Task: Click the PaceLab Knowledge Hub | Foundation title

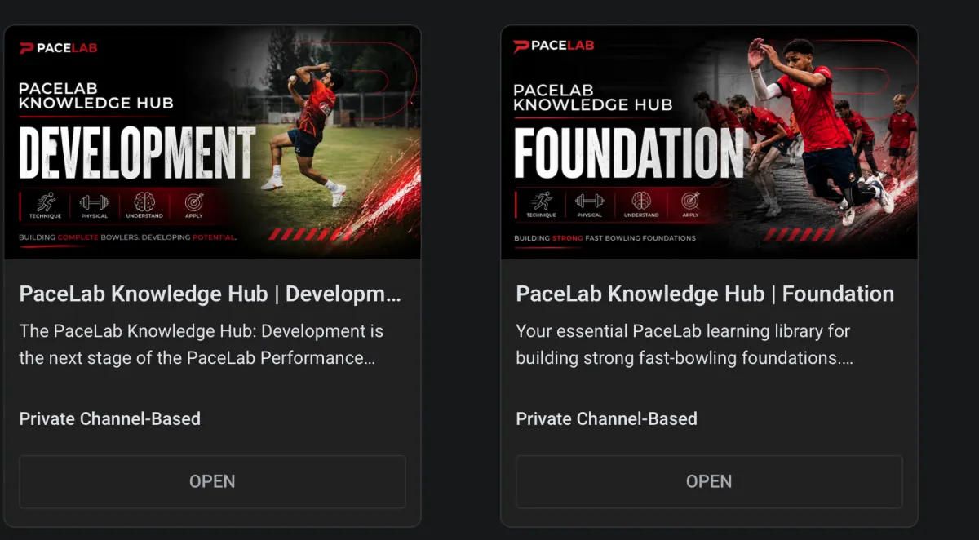Action: click(x=705, y=294)
